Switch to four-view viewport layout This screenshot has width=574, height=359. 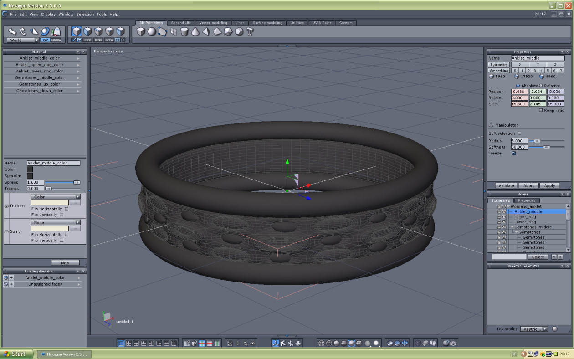[129, 343]
